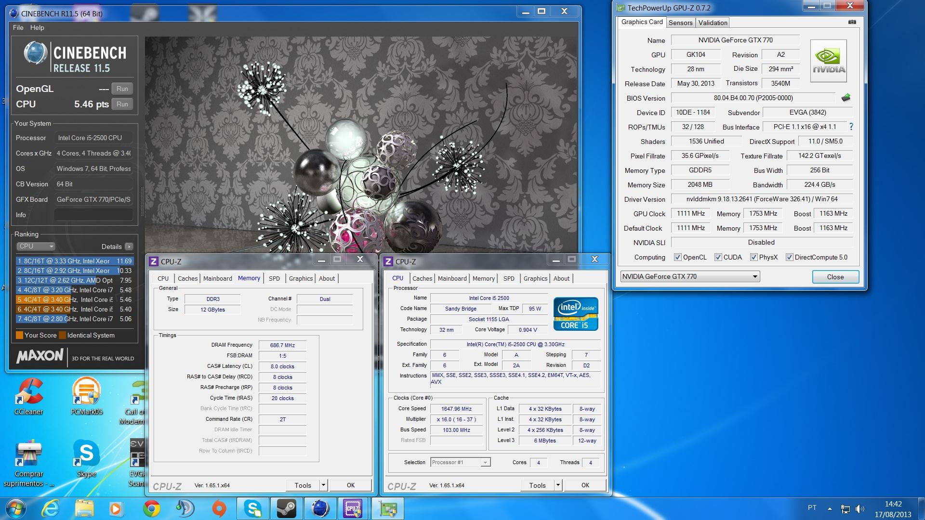Click the BIOS Version value in GPU-Z
Viewport: 925px width, 520px height.
[x=753, y=98]
